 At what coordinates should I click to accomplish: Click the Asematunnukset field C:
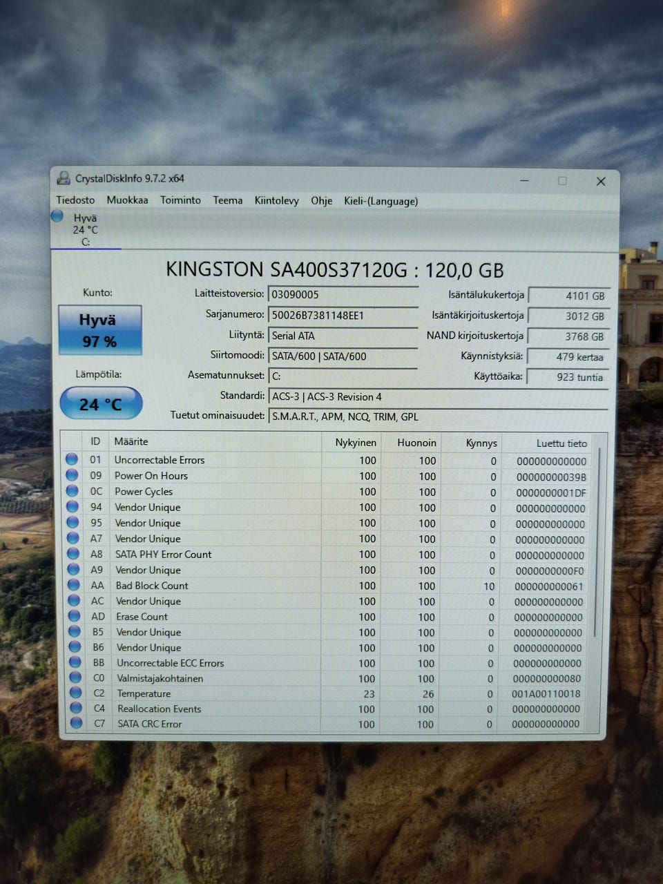(343, 376)
